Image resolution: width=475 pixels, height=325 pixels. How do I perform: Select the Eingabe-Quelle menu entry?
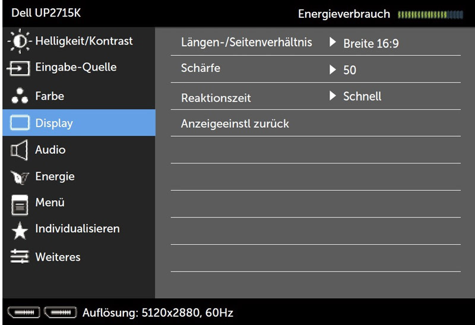click(76, 67)
